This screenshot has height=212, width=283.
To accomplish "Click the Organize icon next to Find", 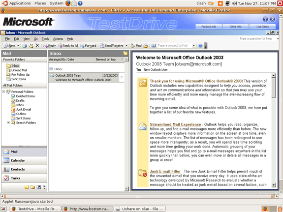I will (146, 46).
